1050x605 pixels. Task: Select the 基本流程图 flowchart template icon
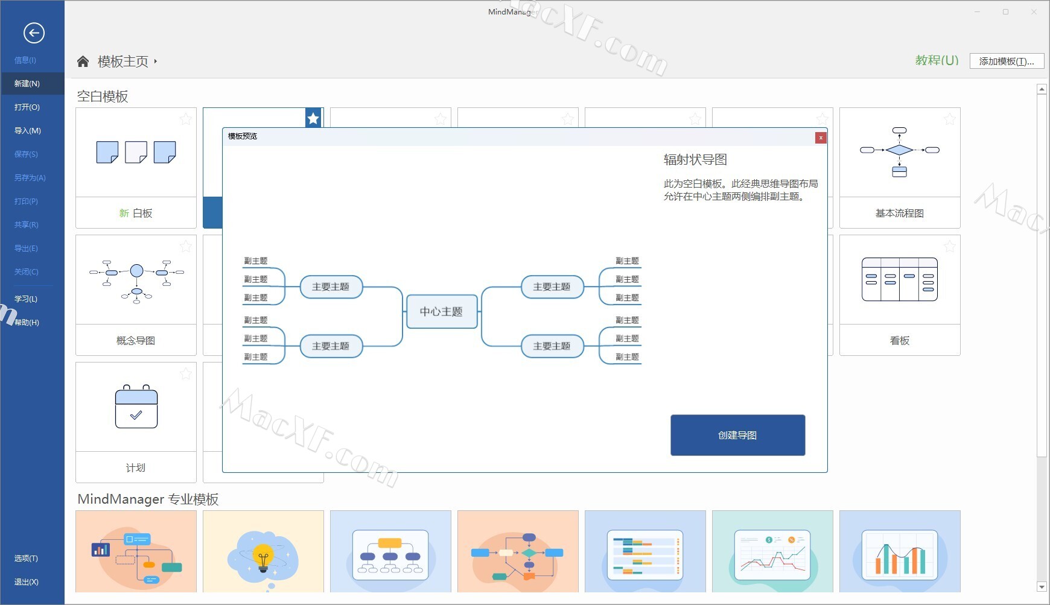point(900,152)
